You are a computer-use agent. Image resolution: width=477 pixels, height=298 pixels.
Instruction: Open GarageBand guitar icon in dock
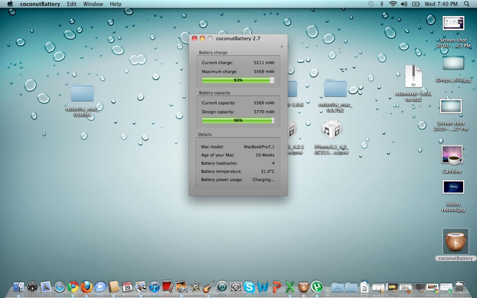208,286
